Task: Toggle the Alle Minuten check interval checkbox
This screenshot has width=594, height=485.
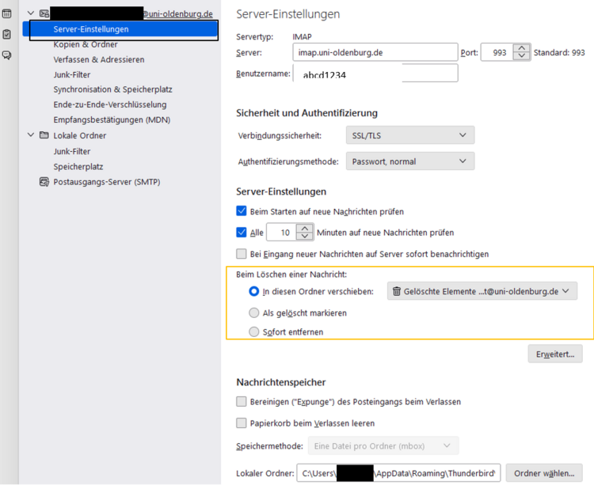Action: pos(242,233)
